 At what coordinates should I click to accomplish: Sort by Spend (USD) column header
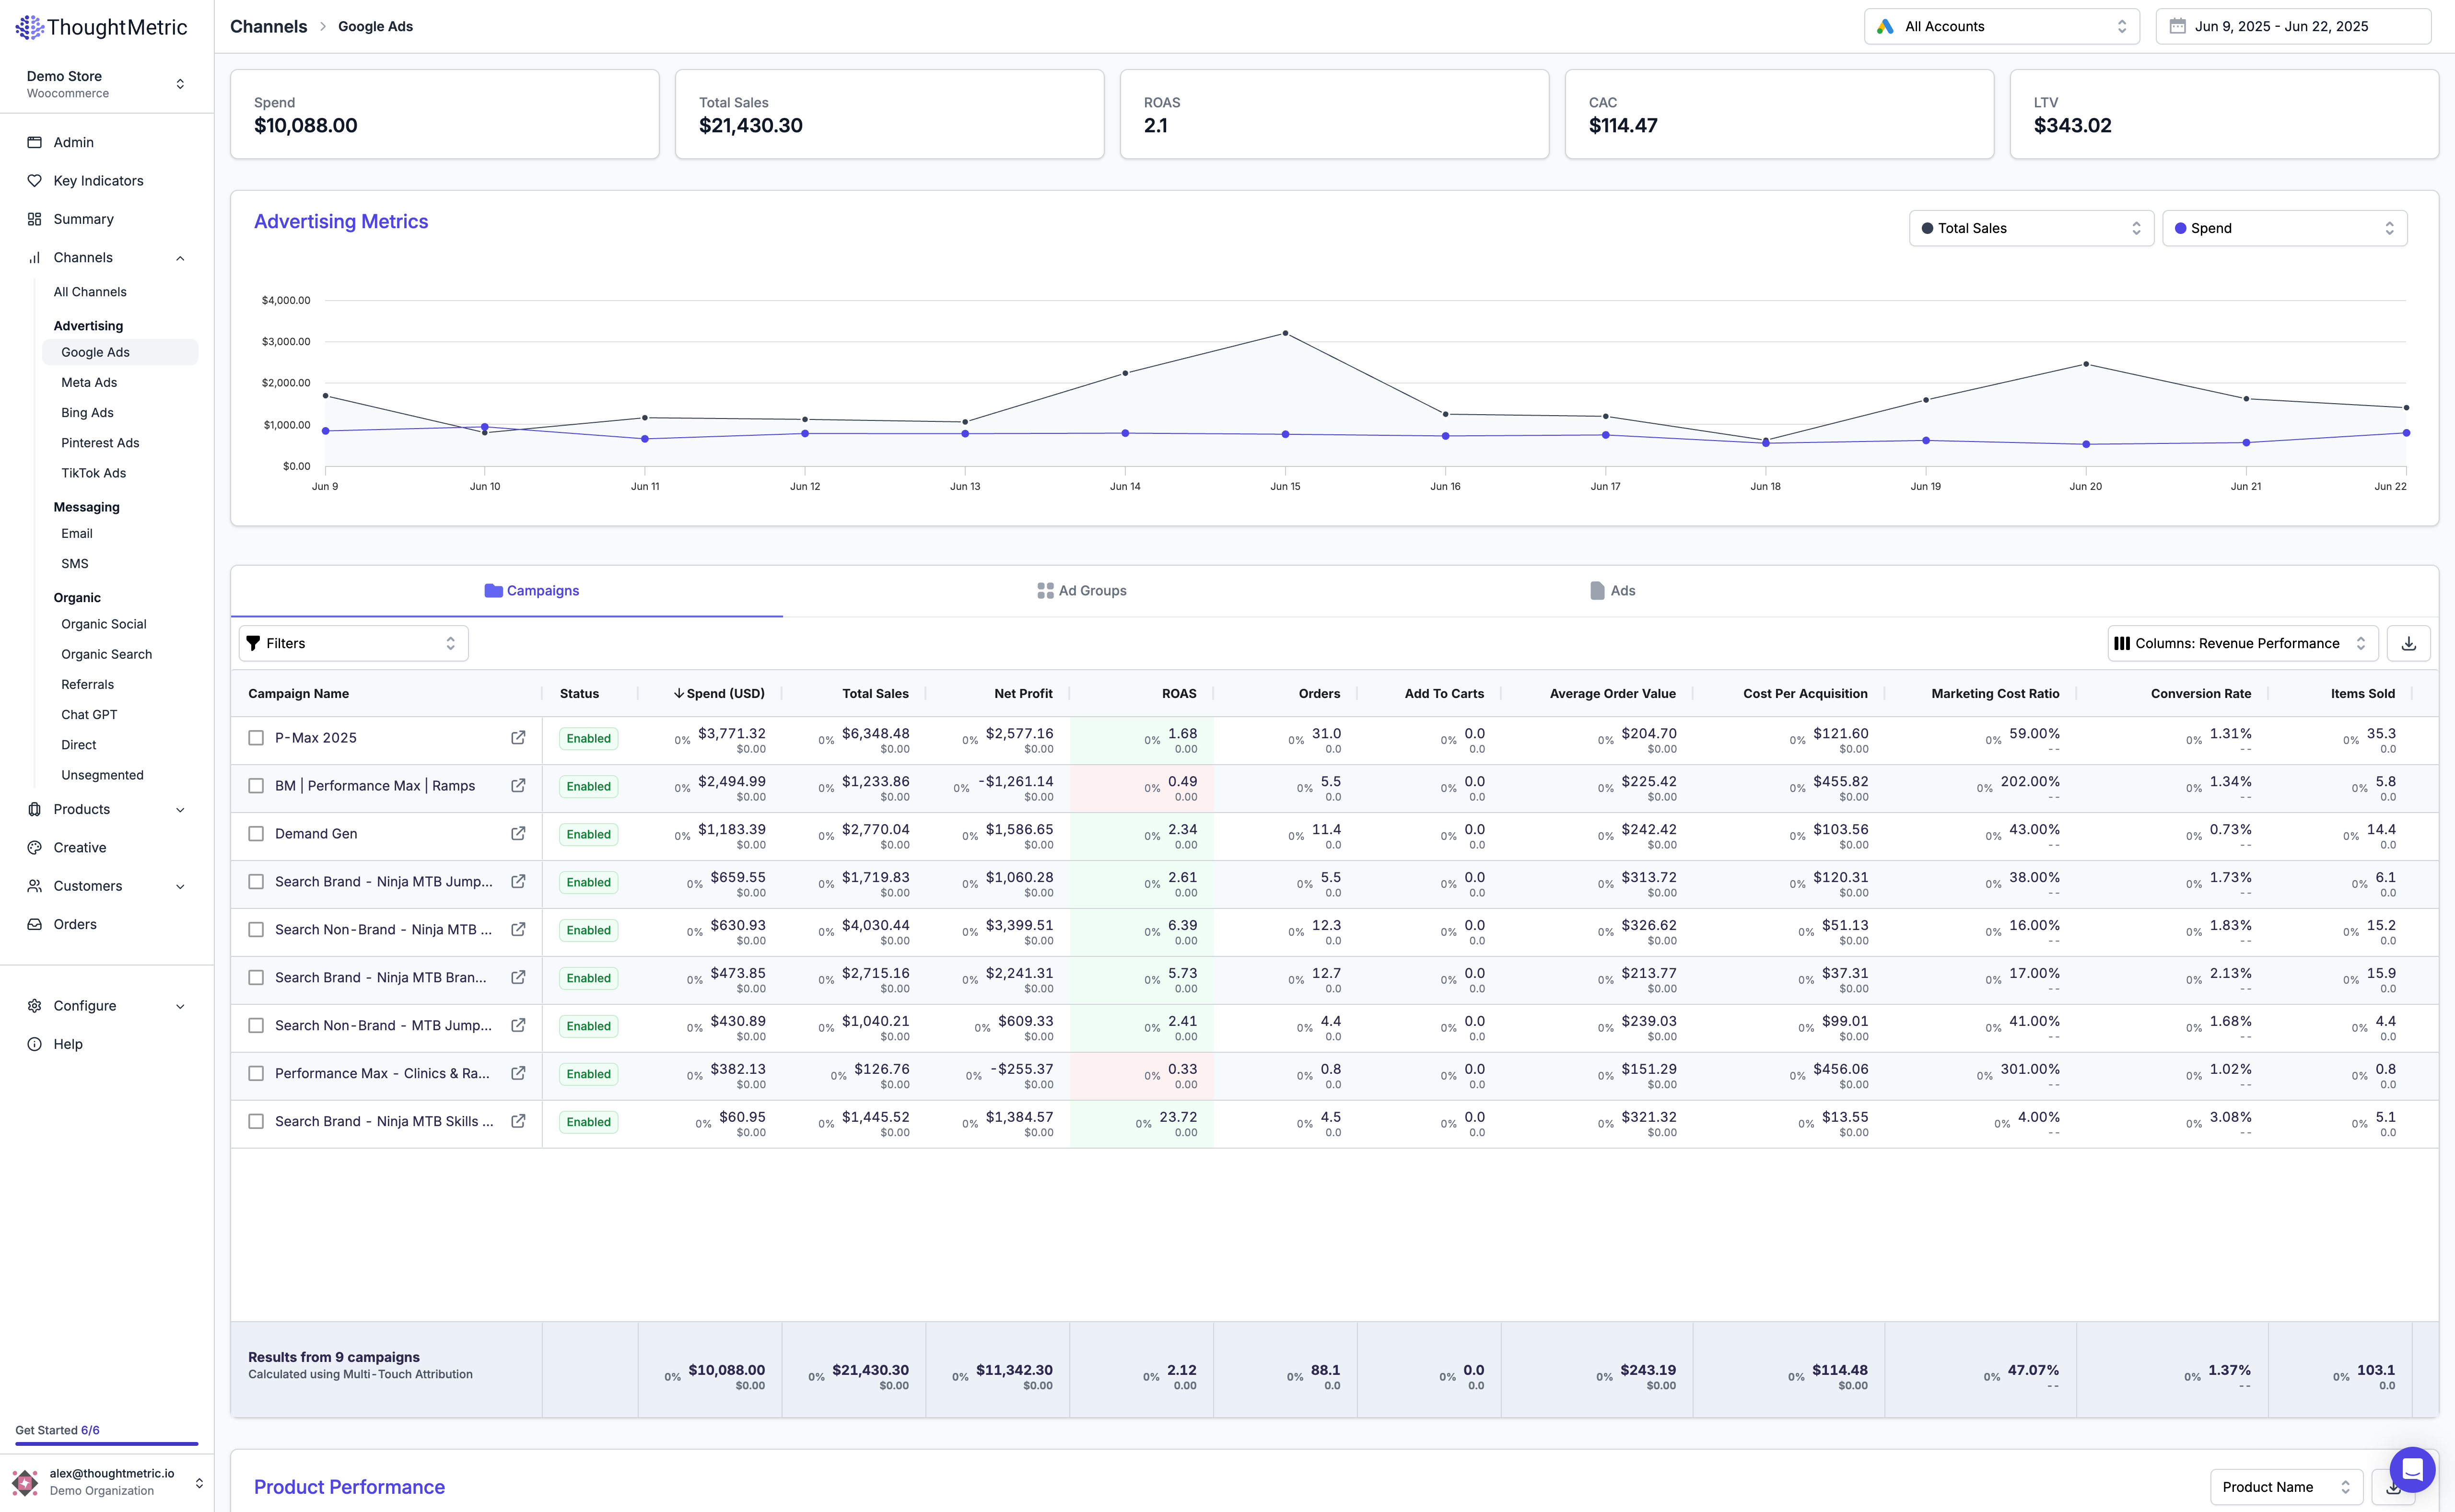[720, 694]
